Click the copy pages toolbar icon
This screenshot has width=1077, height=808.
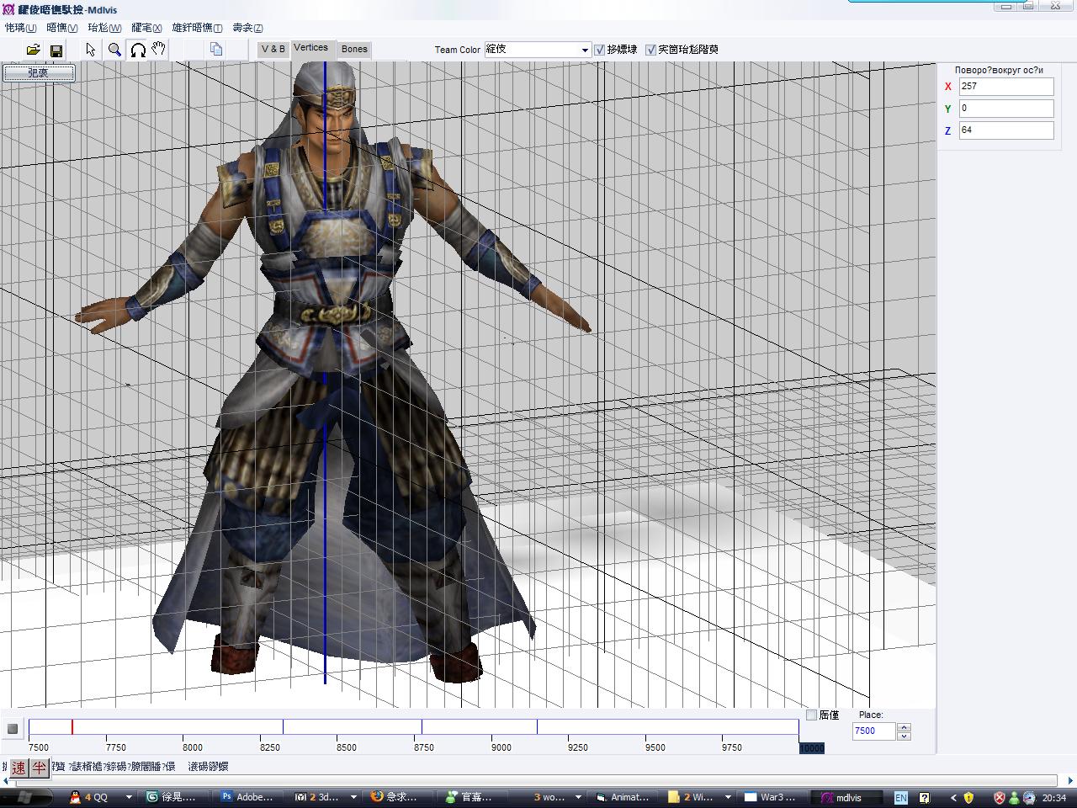tap(215, 50)
